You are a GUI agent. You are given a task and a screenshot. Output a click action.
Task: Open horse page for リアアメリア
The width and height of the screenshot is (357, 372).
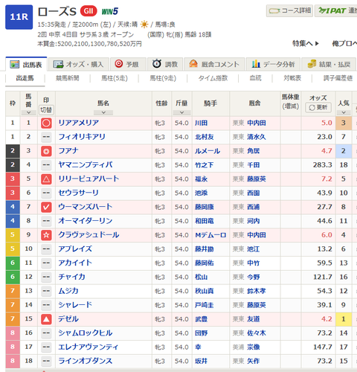(x=79, y=123)
